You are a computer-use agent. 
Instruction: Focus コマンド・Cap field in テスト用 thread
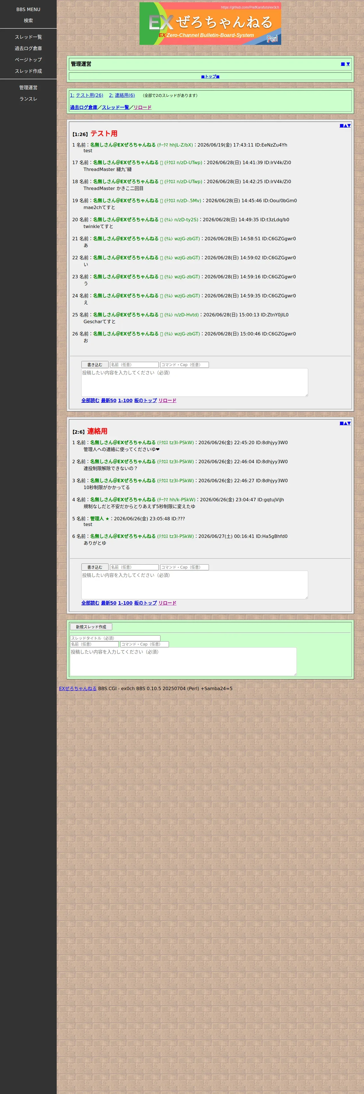pyautogui.click(x=184, y=365)
